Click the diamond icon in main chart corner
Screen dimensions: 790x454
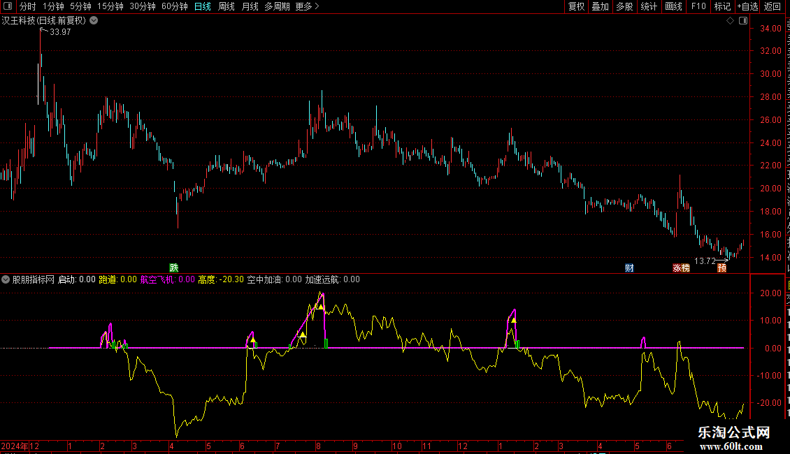coord(730,21)
